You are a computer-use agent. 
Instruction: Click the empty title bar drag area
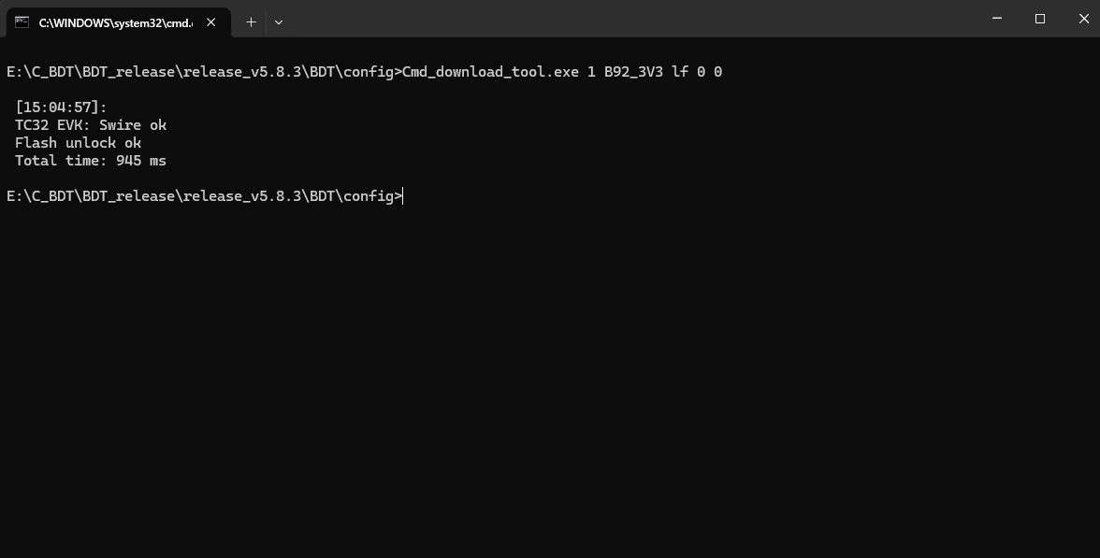click(631, 19)
